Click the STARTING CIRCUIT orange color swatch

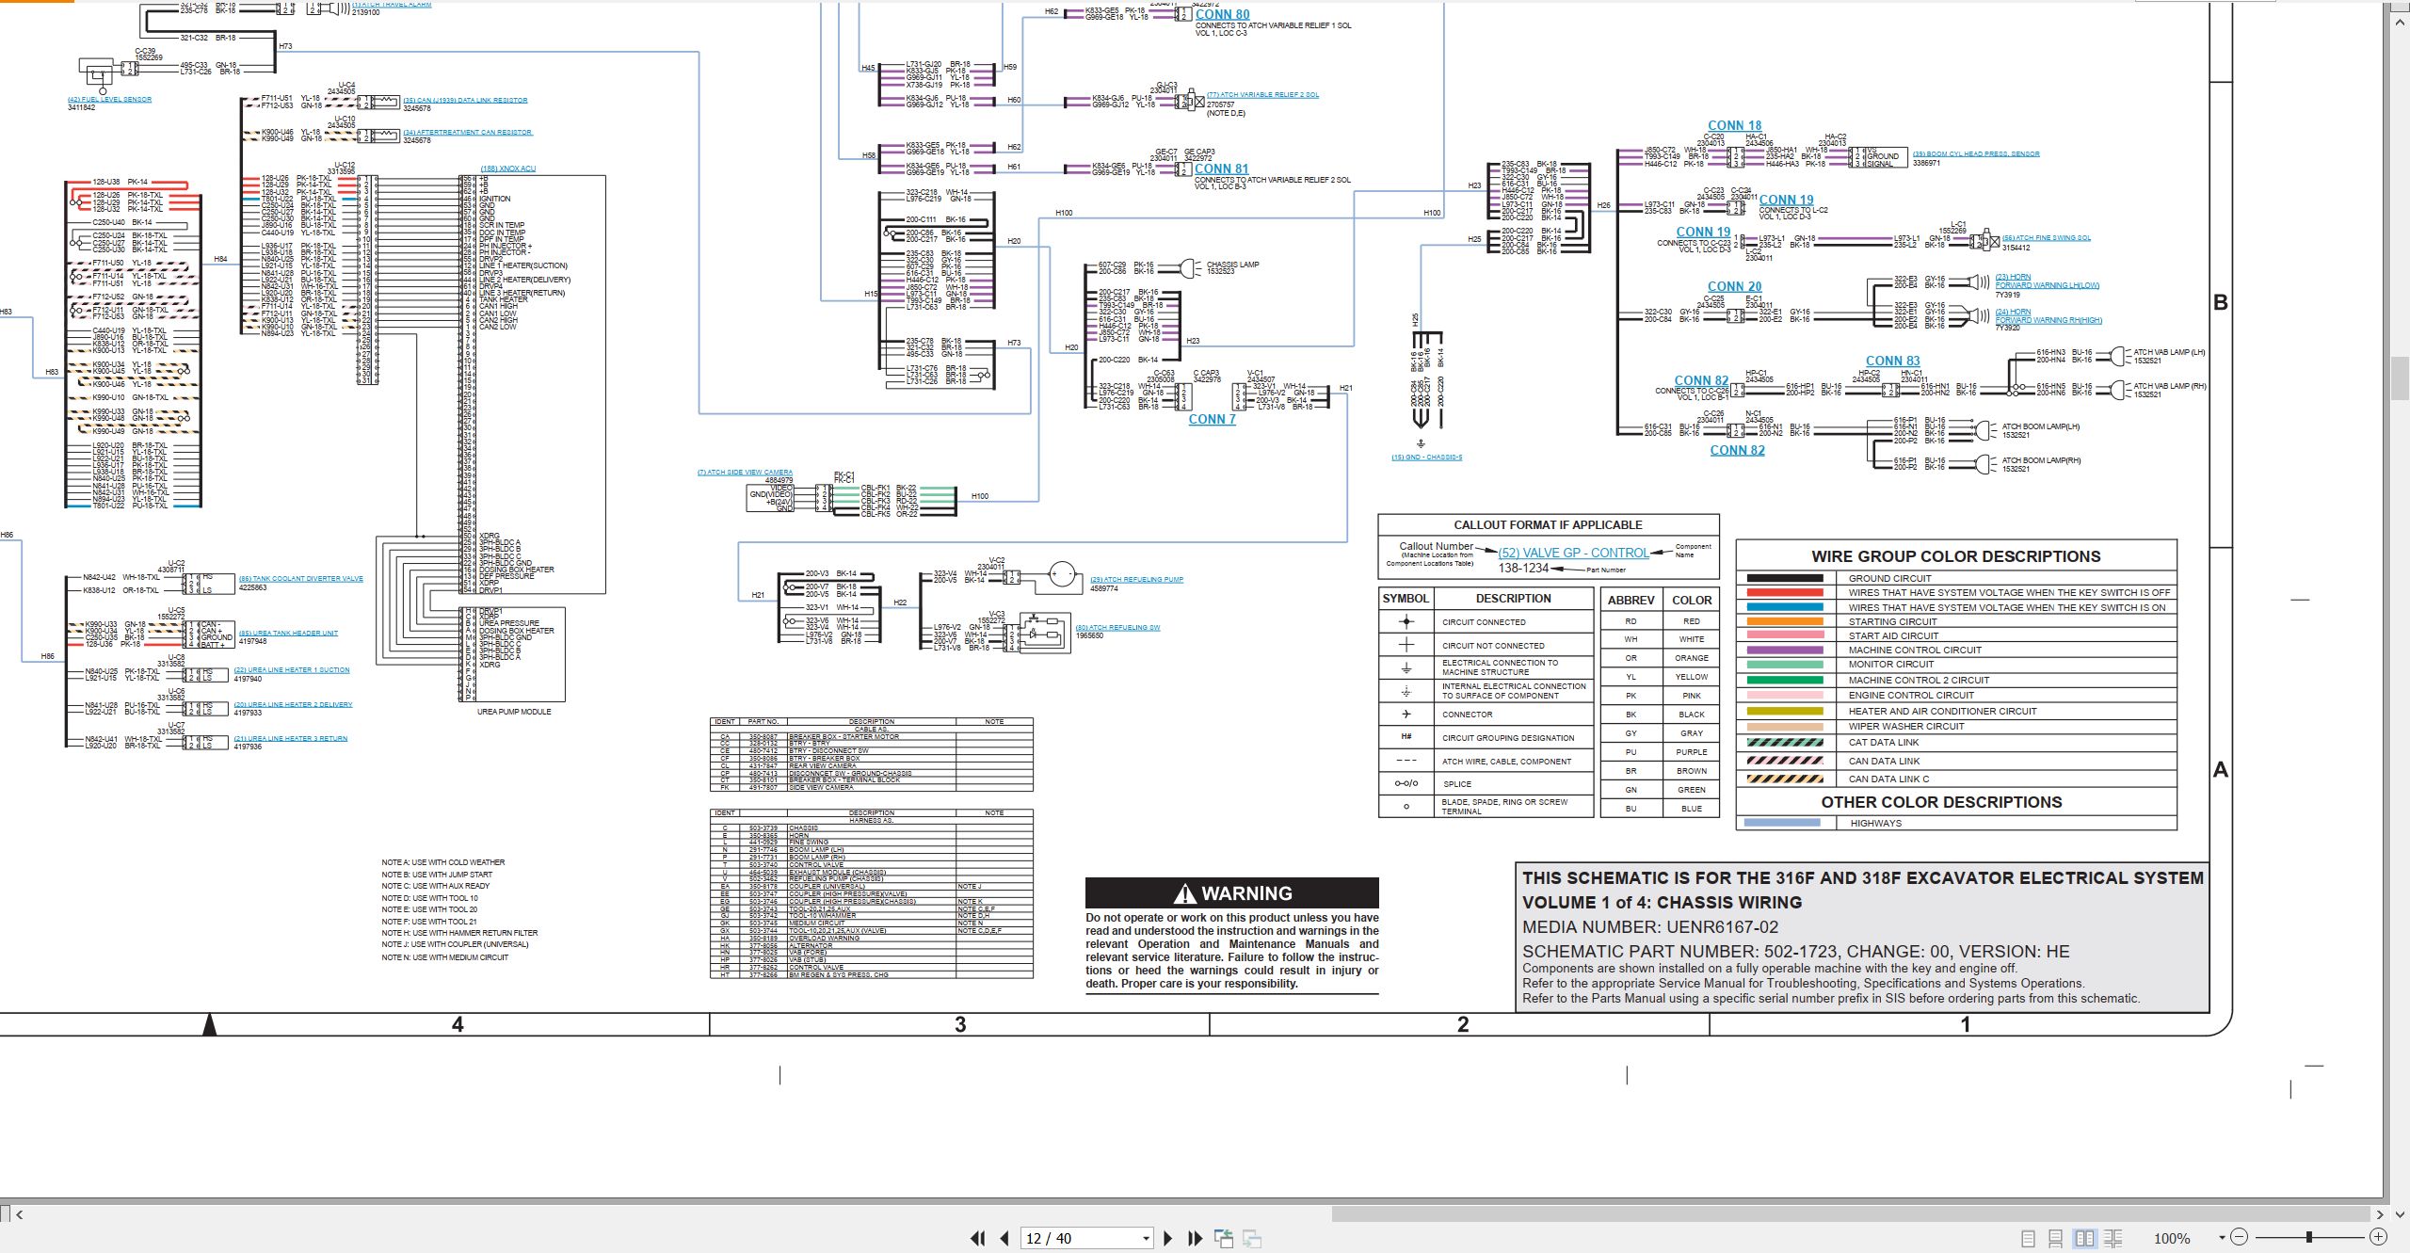[x=1784, y=621]
